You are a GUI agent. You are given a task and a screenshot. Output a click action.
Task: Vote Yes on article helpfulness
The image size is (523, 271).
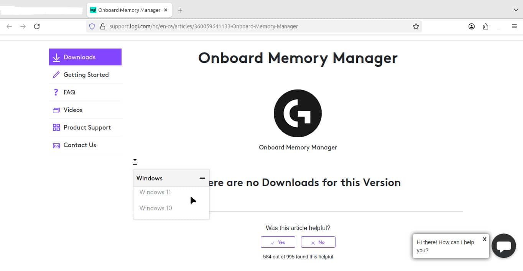pos(278,242)
